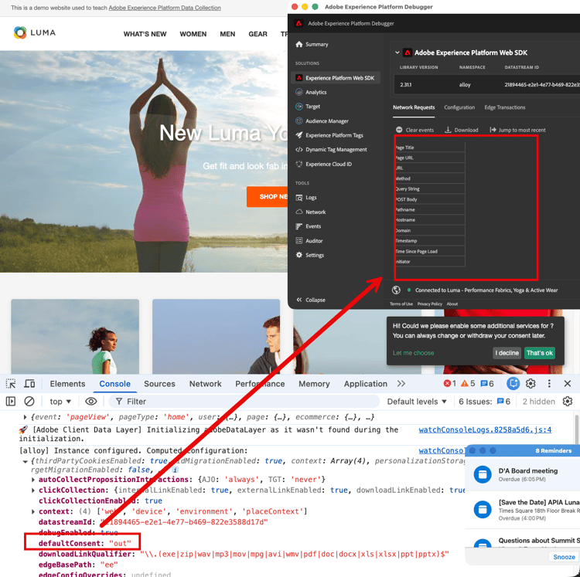Open the D'A Board meeting reminder
The image size is (580, 577).
pos(522,474)
